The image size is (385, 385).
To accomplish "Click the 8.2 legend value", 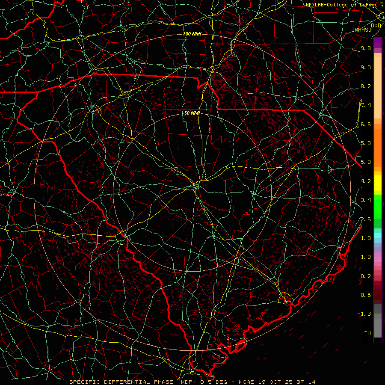I will click(x=366, y=86).
